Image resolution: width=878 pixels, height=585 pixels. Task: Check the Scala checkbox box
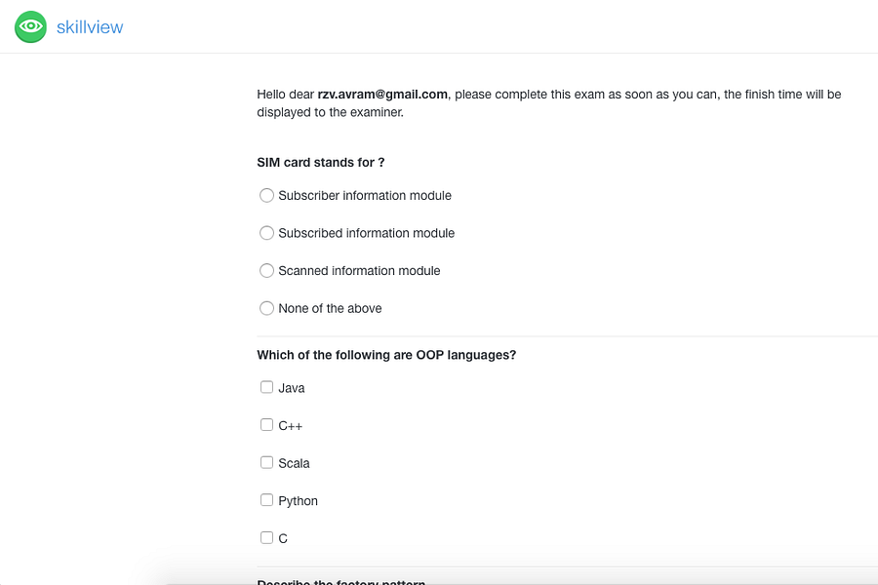(266, 462)
